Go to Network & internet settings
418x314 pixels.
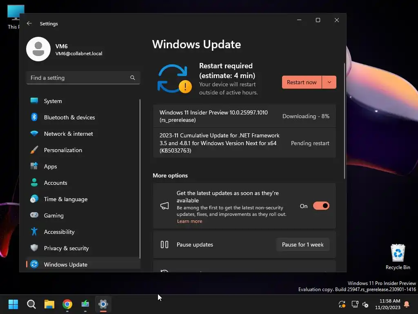(x=83, y=134)
